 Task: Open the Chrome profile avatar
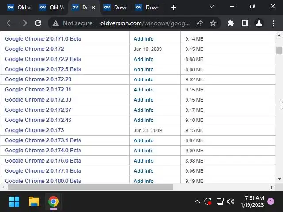tap(259, 23)
